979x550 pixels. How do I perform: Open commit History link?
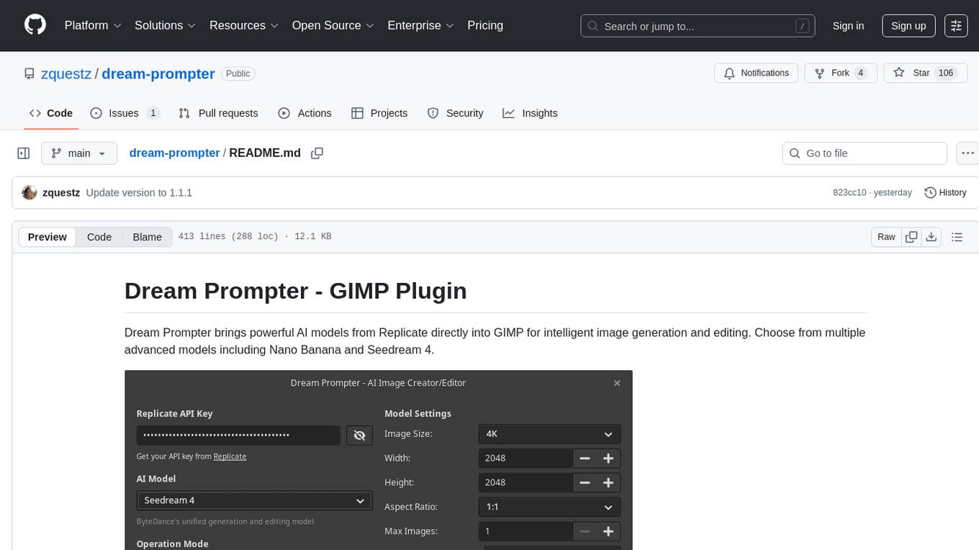coord(945,193)
